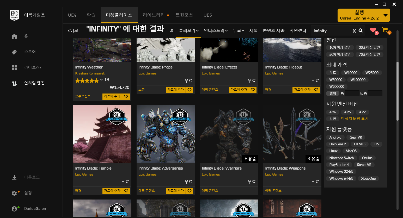Open the engine version launch dropdown arrow
Image resolution: width=403 pixels, height=218 pixels.
click(x=386, y=15)
